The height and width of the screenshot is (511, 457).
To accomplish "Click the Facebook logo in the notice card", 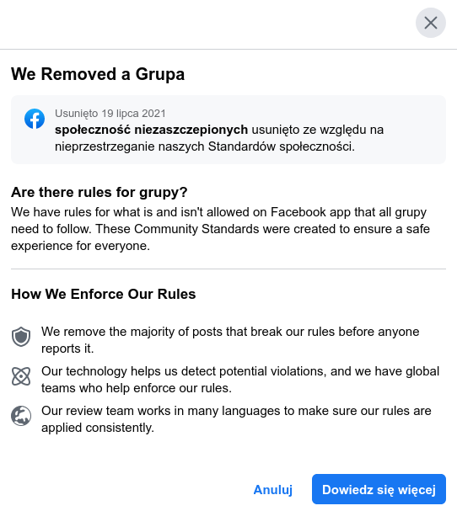I will tap(35, 119).
